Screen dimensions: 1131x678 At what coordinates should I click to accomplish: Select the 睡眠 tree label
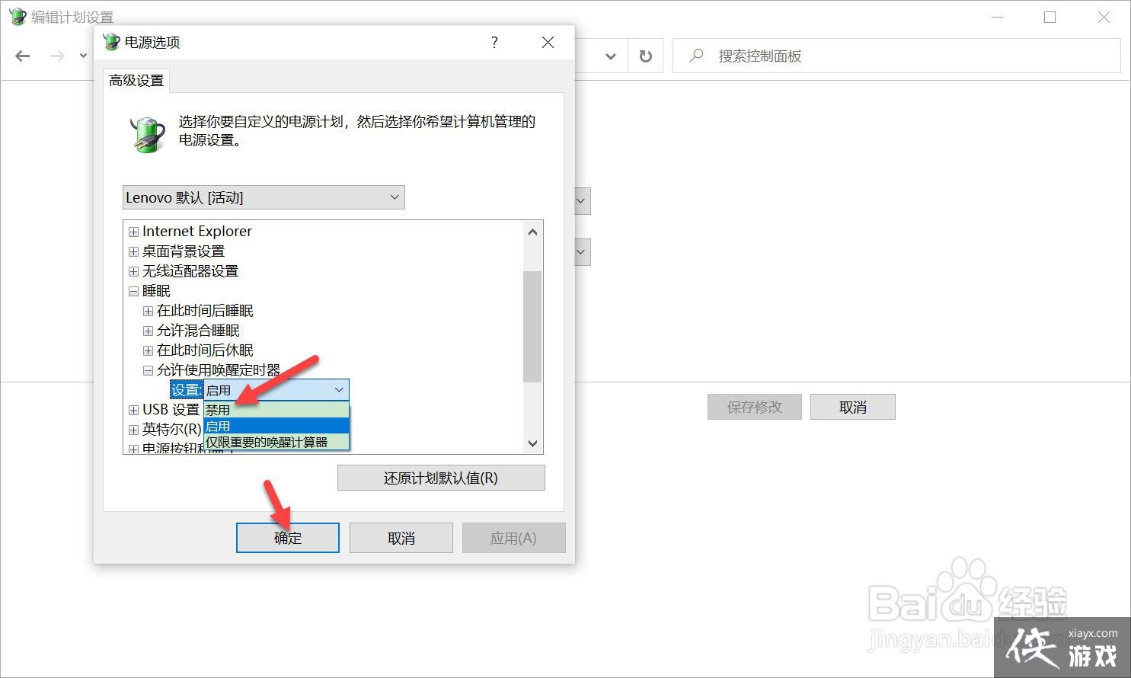pyautogui.click(x=156, y=291)
